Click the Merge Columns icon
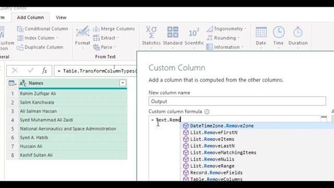 (96, 29)
